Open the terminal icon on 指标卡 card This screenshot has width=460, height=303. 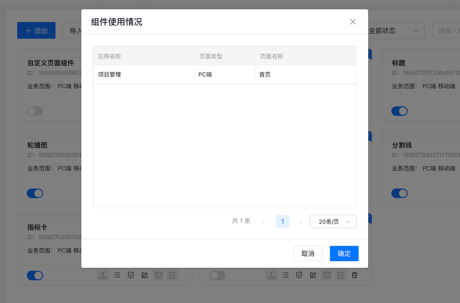tap(158, 275)
